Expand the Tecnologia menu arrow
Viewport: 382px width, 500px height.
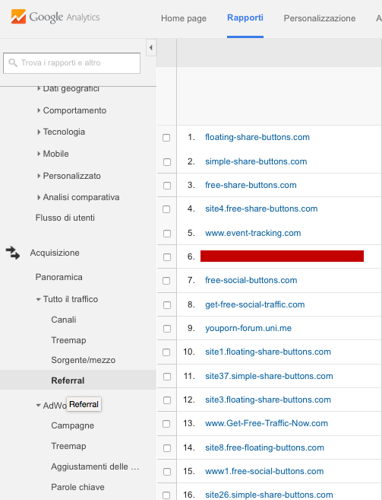[39, 132]
